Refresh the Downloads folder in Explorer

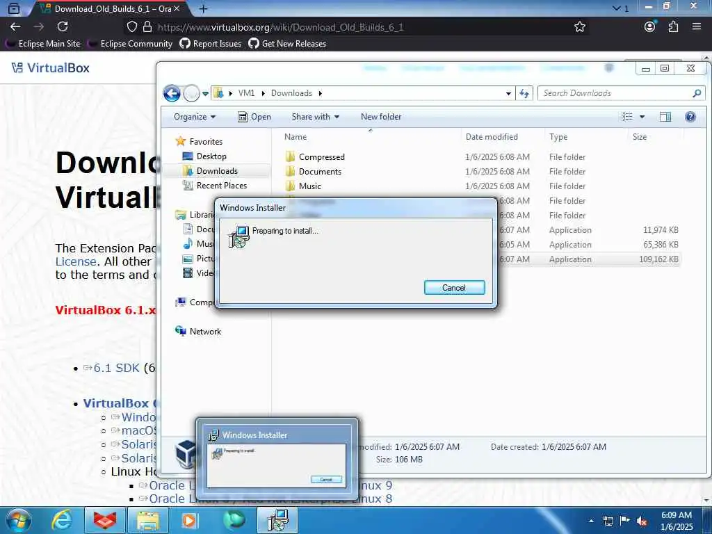(x=524, y=94)
